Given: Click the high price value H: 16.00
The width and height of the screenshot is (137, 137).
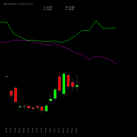Looking at the screenshot, I should coord(70,7).
